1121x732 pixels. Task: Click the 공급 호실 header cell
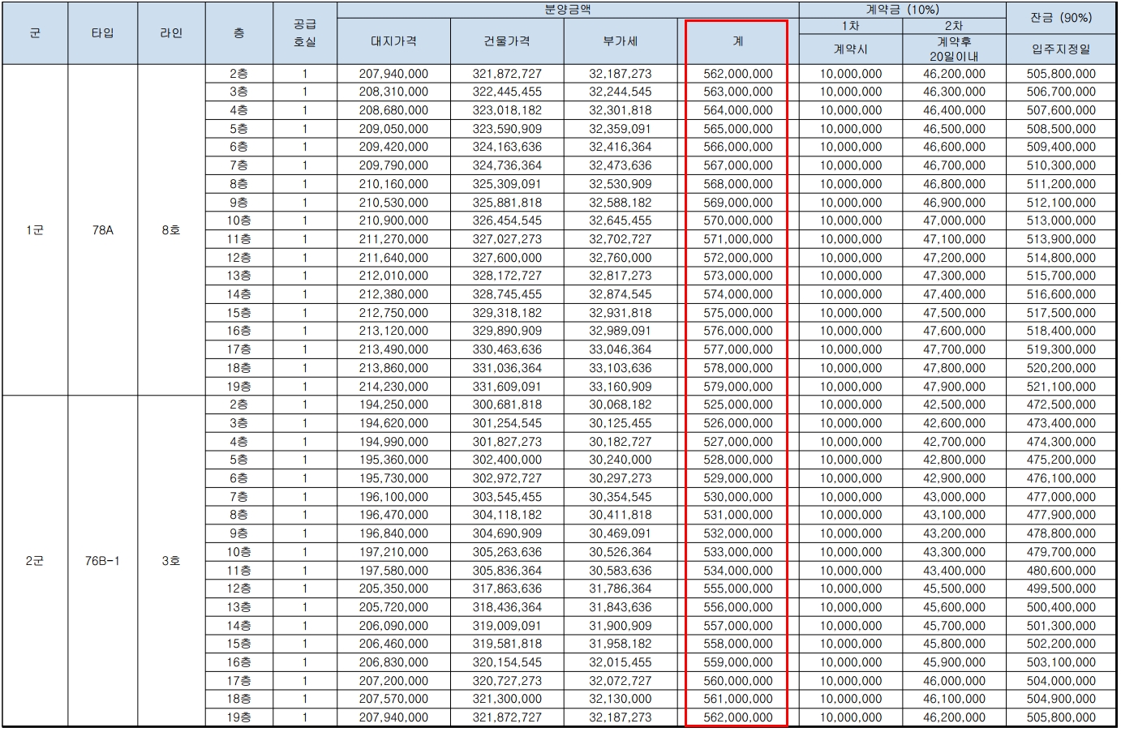click(x=305, y=33)
